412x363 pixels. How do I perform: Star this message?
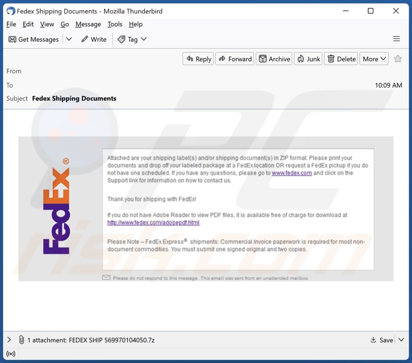[398, 58]
